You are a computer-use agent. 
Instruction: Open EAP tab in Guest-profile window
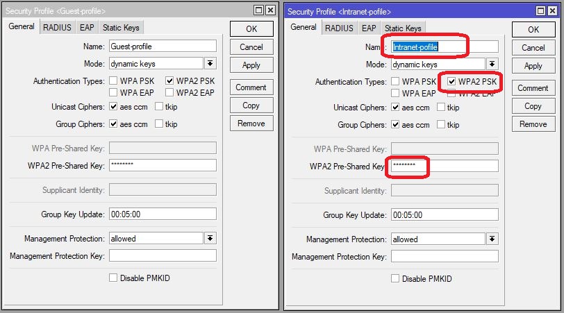point(87,28)
